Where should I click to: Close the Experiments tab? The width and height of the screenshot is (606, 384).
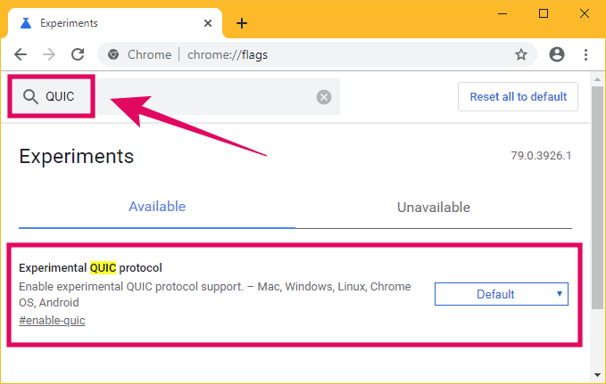pyautogui.click(x=208, y=23)
